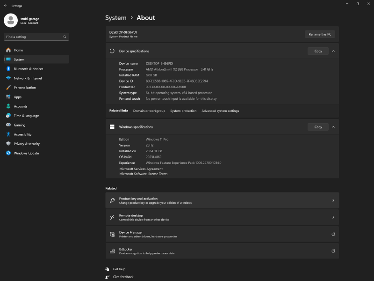Select the Device ID value text
The height and width of the screenshot is (281, 374).
[177, 81]
